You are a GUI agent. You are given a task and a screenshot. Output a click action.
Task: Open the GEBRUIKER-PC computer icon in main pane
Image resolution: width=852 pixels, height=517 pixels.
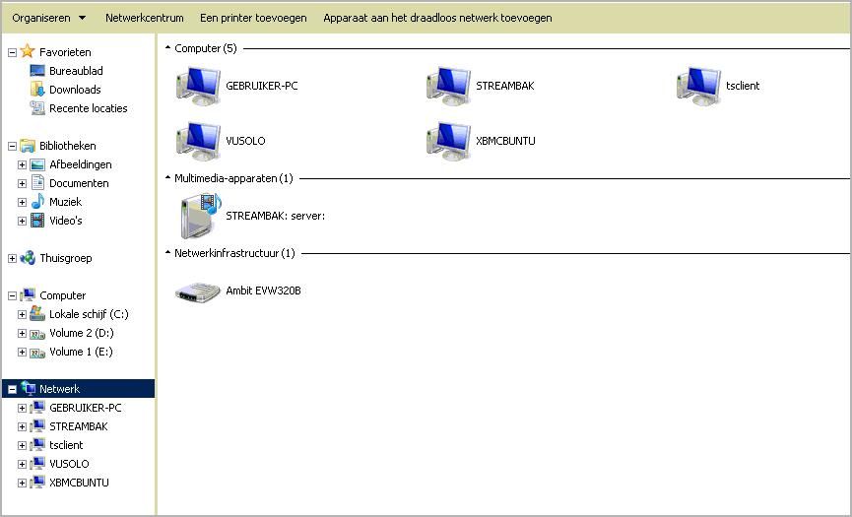point(198,86)
